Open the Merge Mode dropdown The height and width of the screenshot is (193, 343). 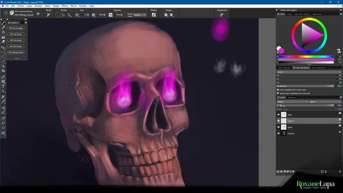pyautogui.click(x=140, y=15)
